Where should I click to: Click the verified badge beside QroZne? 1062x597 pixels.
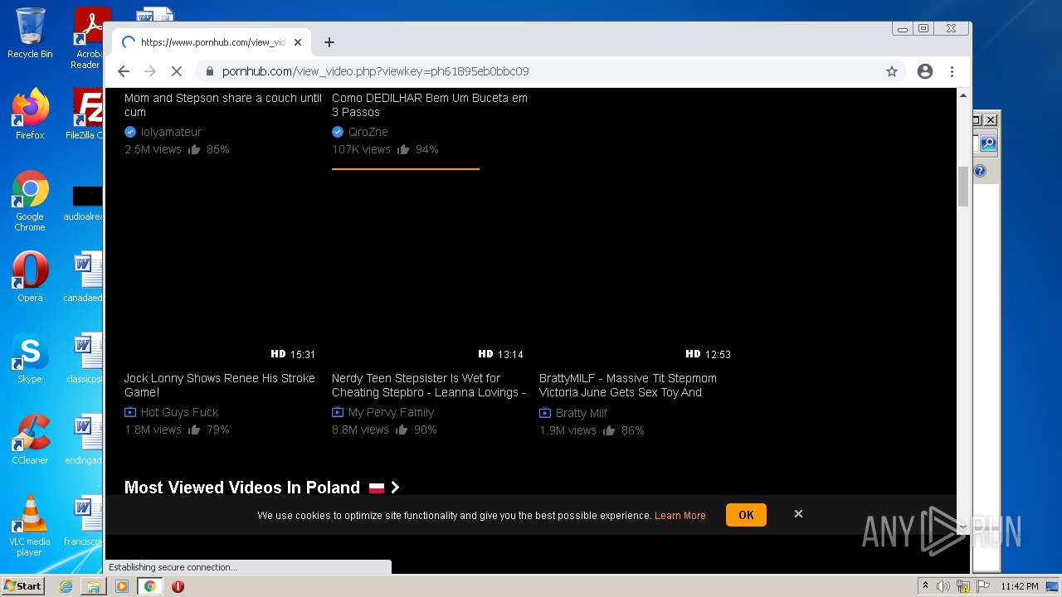(x=338, y=132)
